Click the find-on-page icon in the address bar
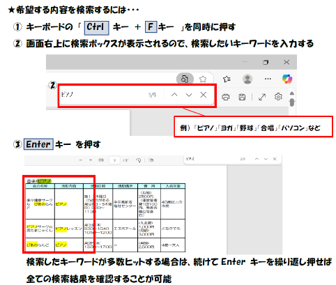 click(x=185, y=79)
